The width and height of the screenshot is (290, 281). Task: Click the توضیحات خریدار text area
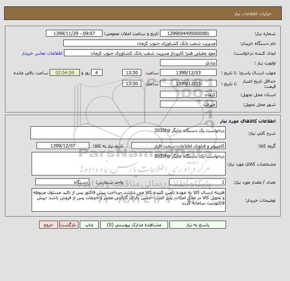128,200
